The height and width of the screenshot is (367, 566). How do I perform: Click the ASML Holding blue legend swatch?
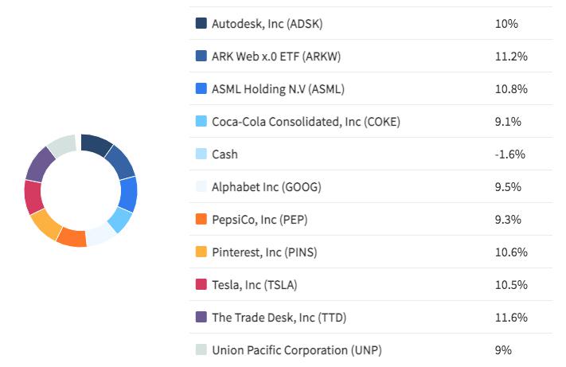click(201, 89)
